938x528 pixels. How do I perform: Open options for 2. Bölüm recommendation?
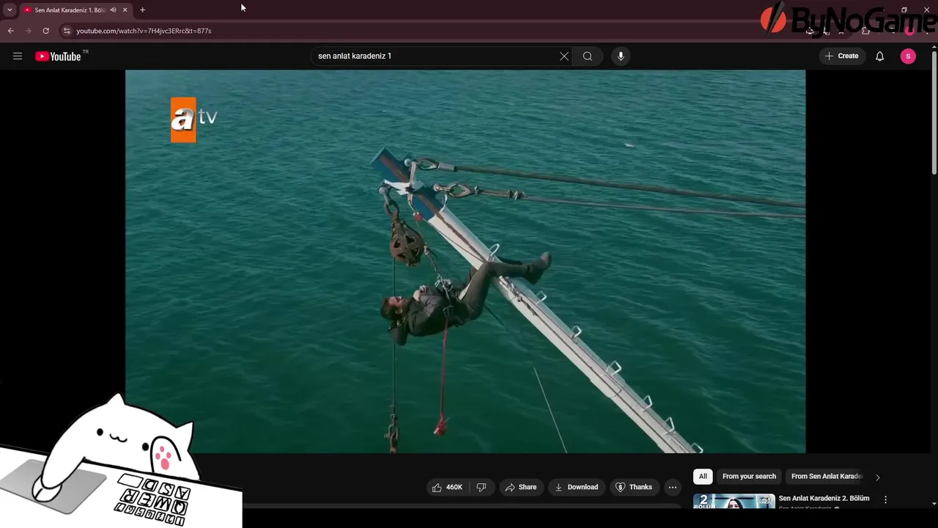click(x=885, y=499)
